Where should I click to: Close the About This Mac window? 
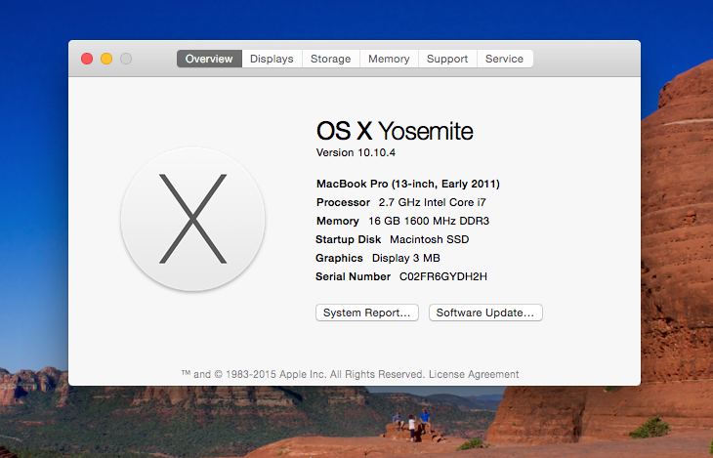tap(87, 59)
